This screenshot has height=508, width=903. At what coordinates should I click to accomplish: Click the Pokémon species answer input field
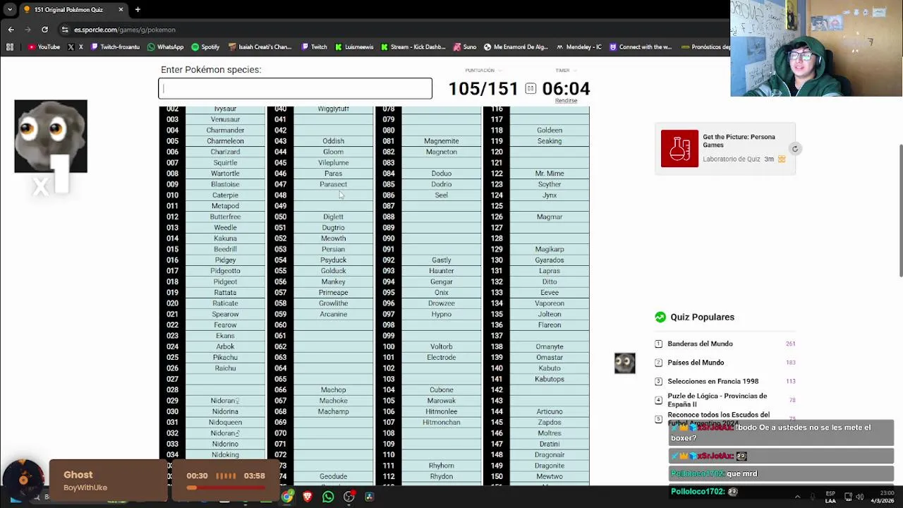[295, 88]
